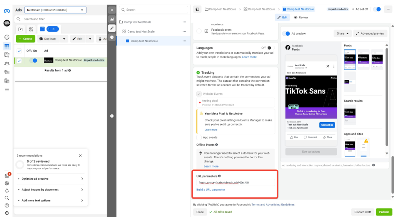Image resolution: width=394 pixels, height=217 pixels.
Task: Switch to the Review tab
Action: [301, 18]
